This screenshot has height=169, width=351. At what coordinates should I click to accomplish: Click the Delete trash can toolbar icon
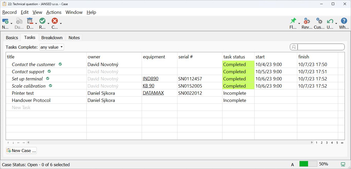pos(30,21)
